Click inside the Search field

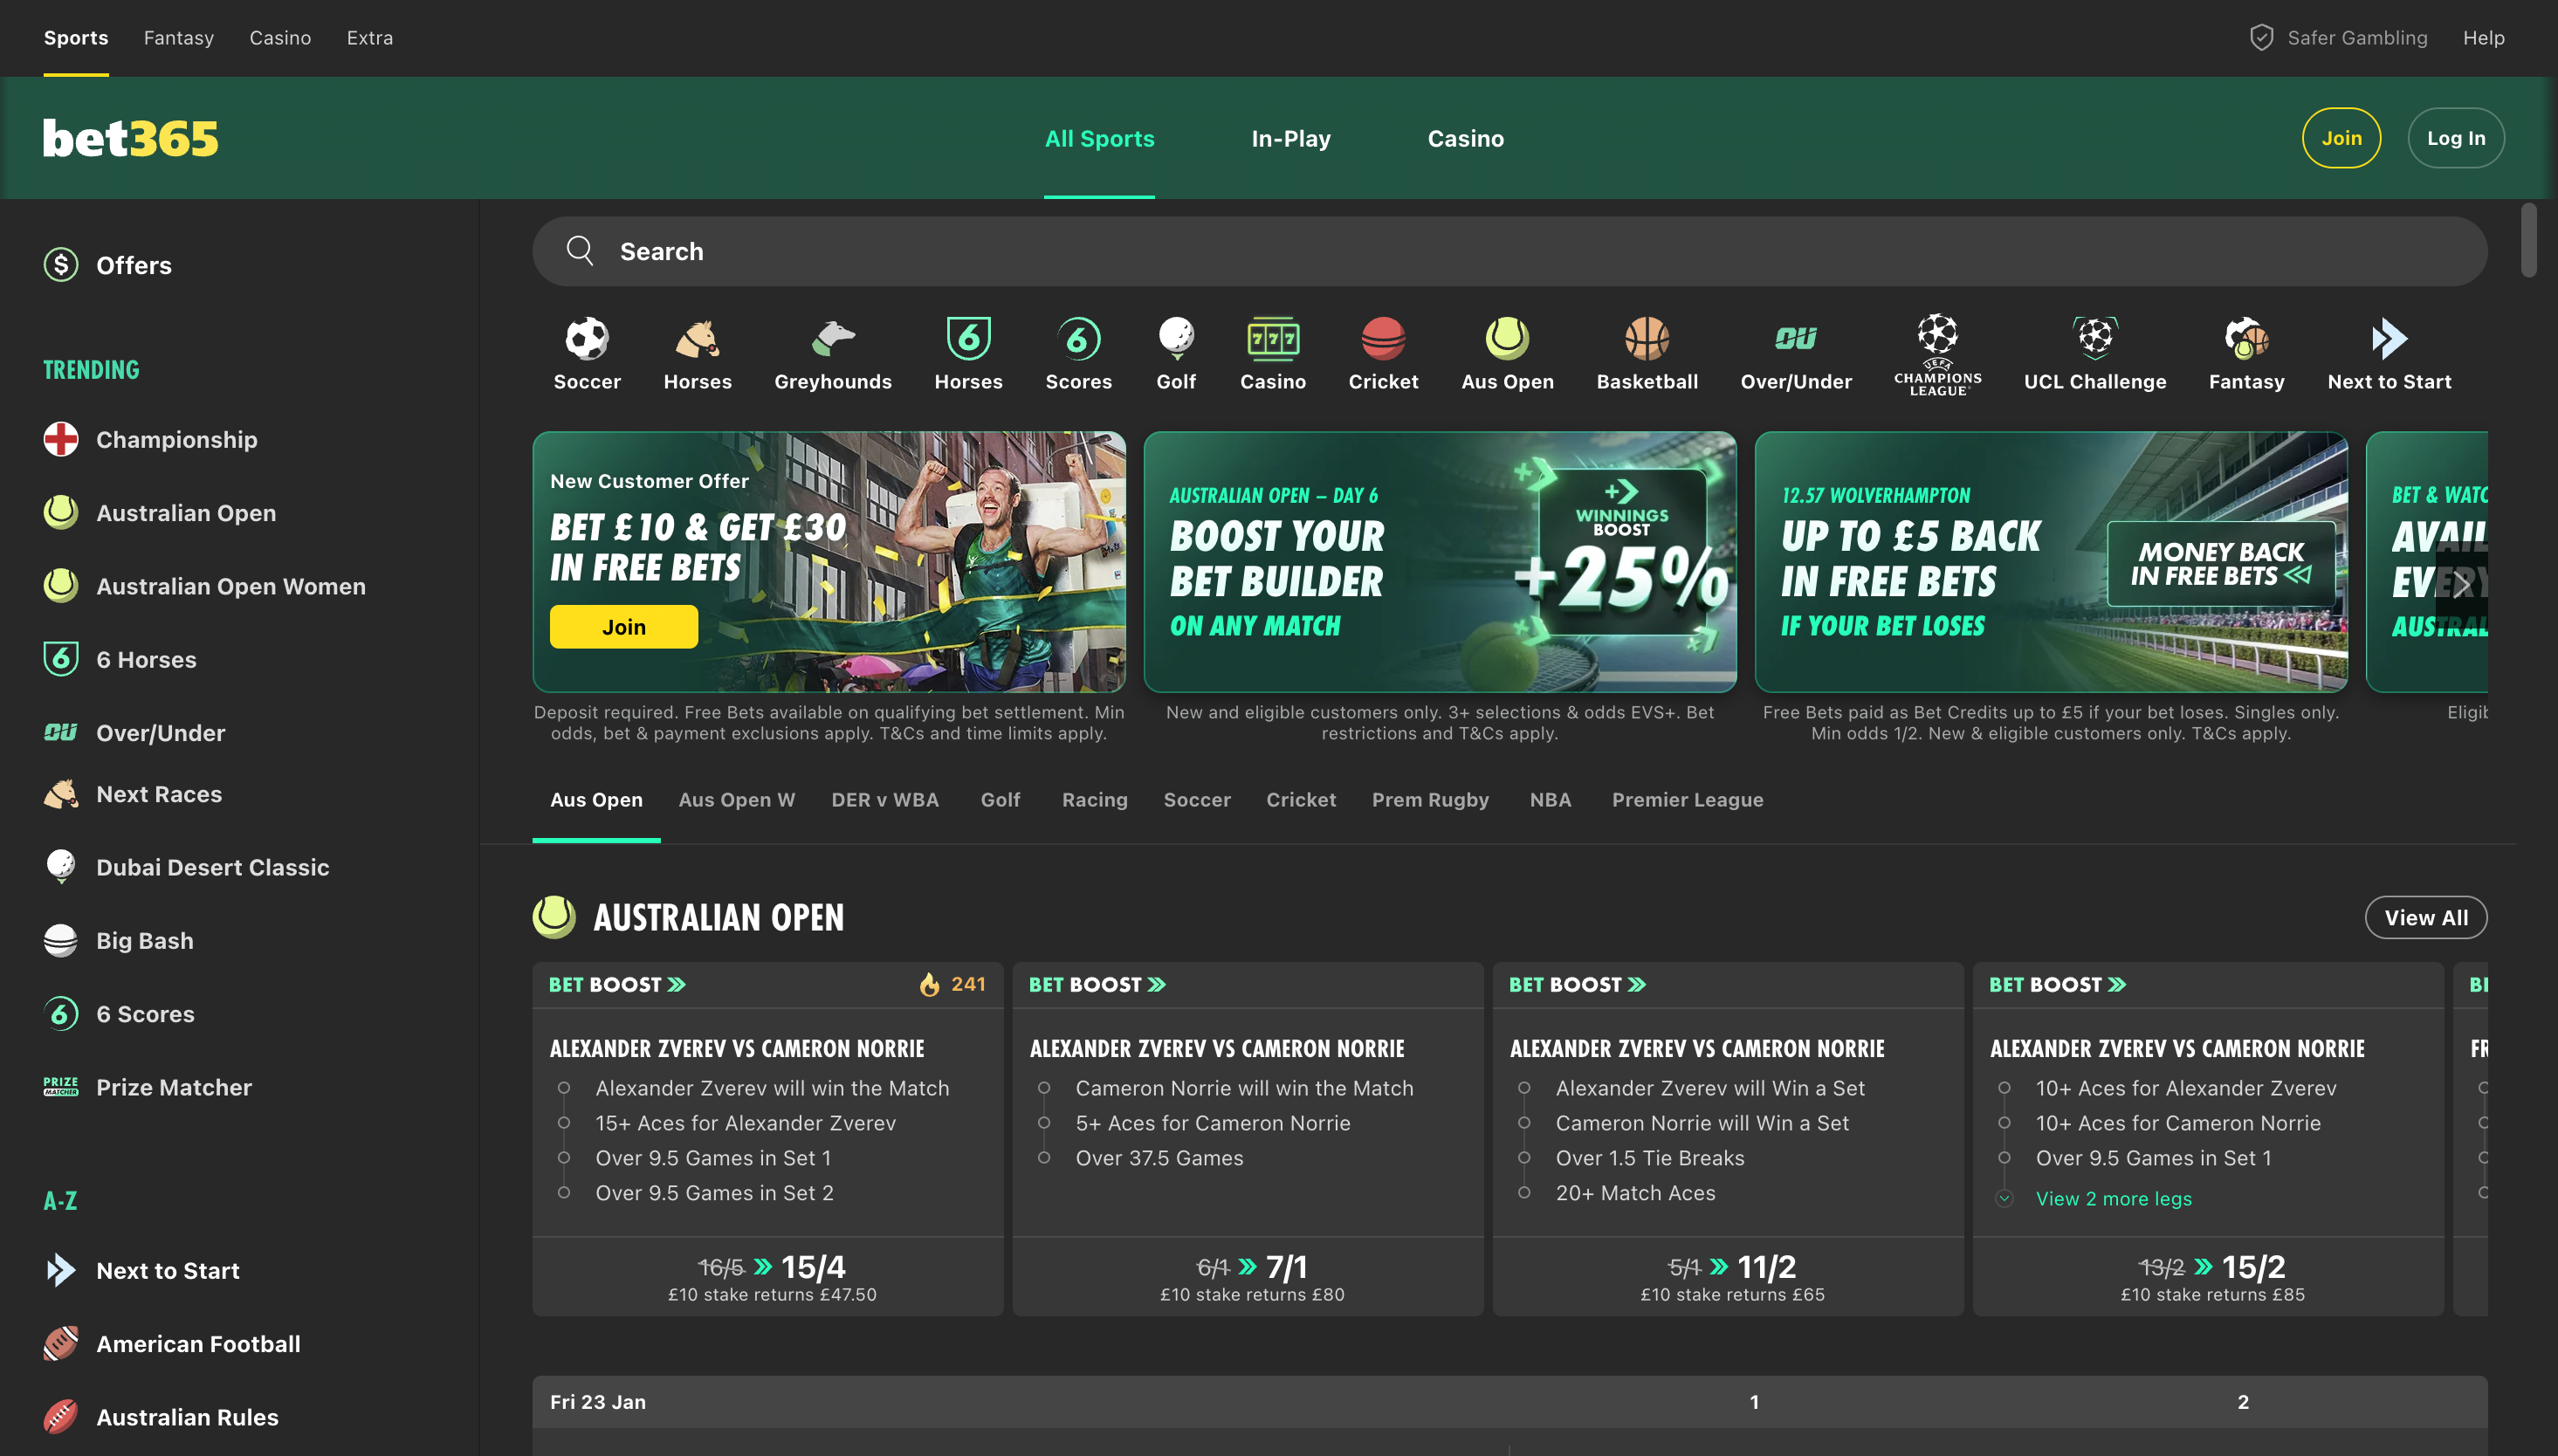coord(1200,251)
